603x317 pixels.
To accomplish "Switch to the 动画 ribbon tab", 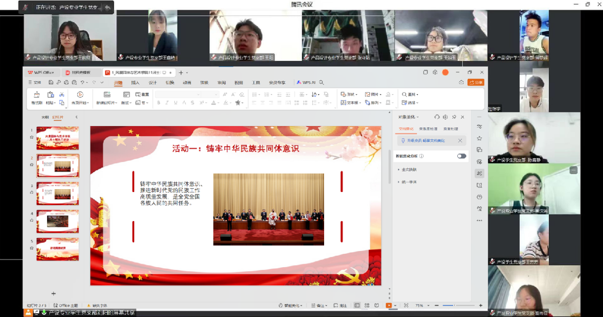I will click(x=187, y=83).
